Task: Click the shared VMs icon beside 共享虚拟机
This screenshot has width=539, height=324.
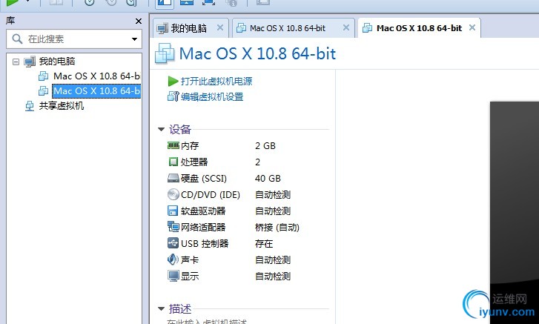Action: 30,106
